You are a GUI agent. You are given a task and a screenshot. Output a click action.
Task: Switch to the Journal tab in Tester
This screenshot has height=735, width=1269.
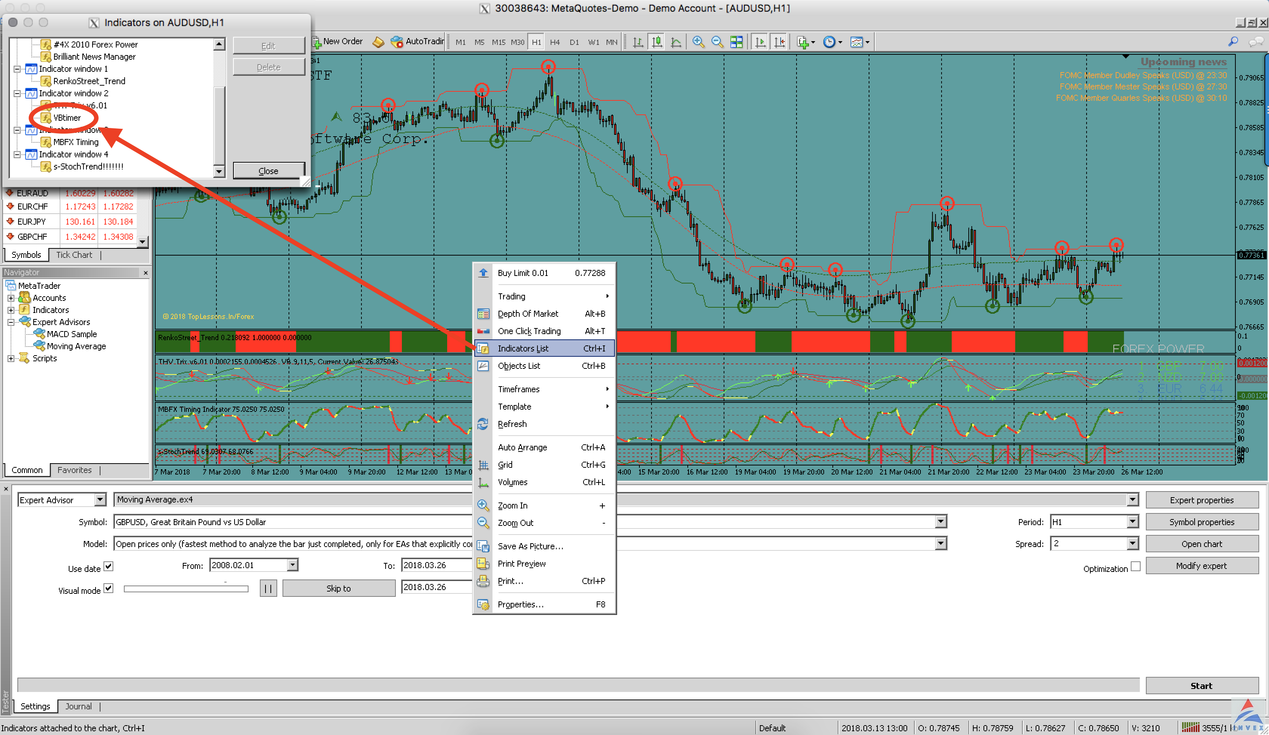coord(79,706)
